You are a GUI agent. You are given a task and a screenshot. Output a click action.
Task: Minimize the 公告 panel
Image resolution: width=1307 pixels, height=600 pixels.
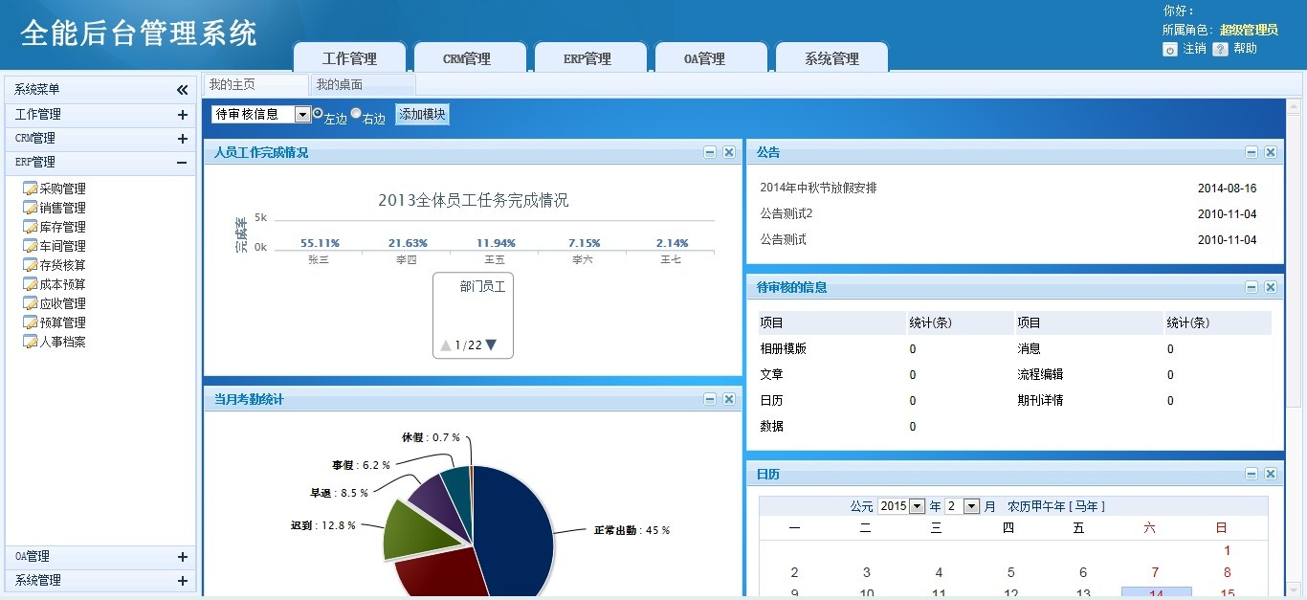pos(1252,152)
